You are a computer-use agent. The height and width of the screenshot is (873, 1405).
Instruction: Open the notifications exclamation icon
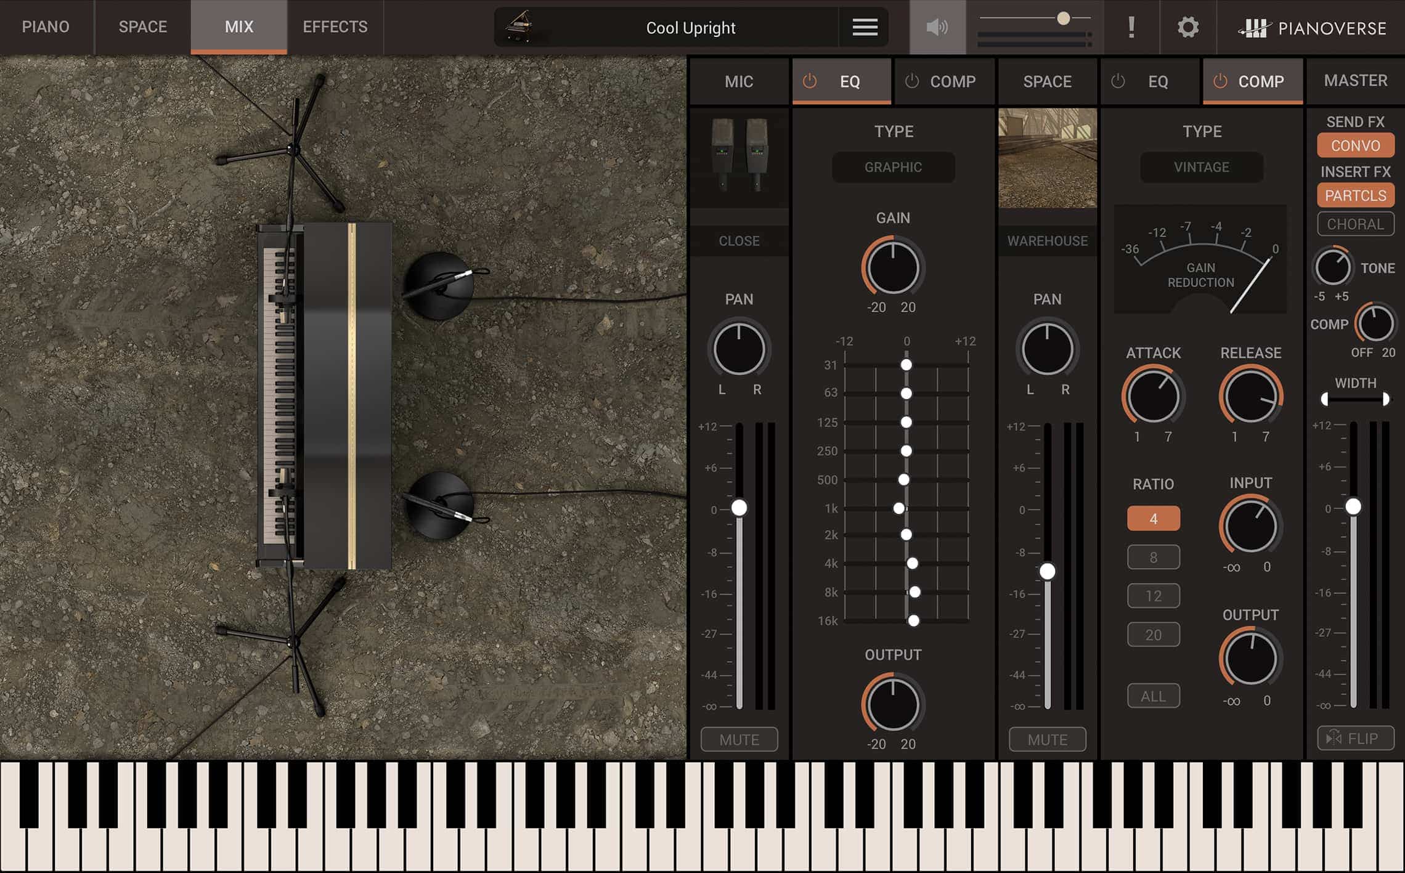pyautogui.click(x=1131, y=28)
